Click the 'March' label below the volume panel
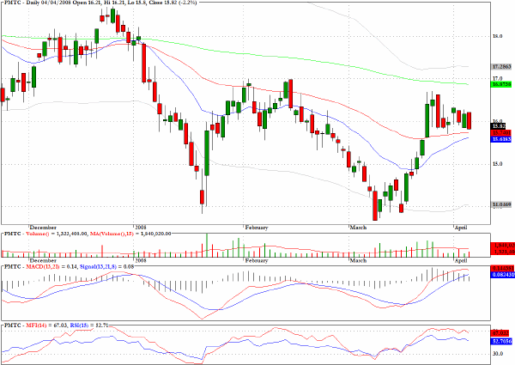Image resolution: width=515 pixels, height=365 pixels. (358, 260)
